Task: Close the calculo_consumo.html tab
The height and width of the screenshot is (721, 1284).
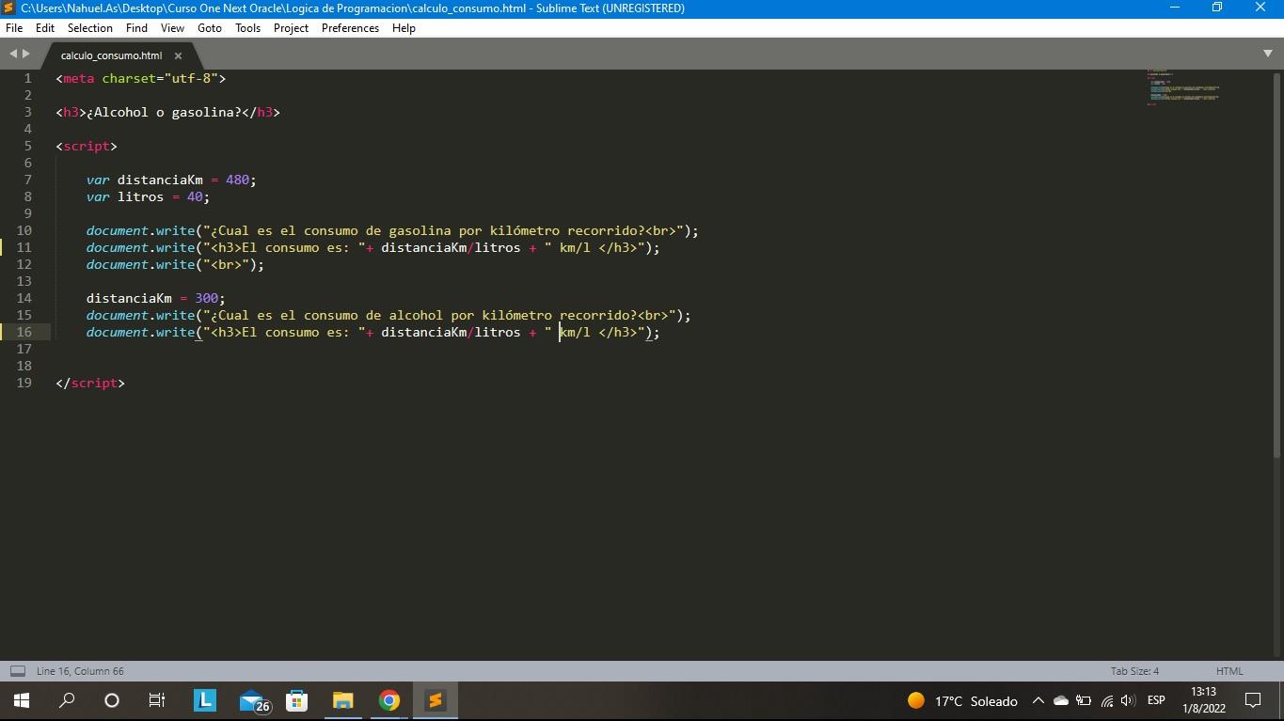Action: [178, 55]
